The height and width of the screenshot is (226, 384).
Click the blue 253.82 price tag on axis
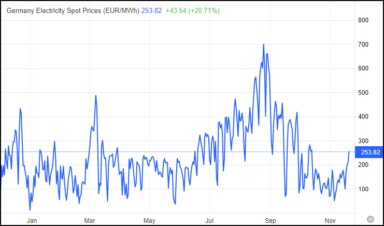pos(369,152)
